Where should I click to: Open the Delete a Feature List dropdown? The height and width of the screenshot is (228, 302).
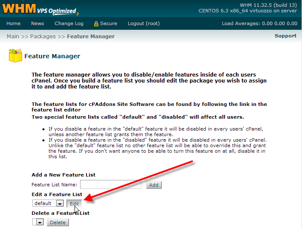pos(38,222)
